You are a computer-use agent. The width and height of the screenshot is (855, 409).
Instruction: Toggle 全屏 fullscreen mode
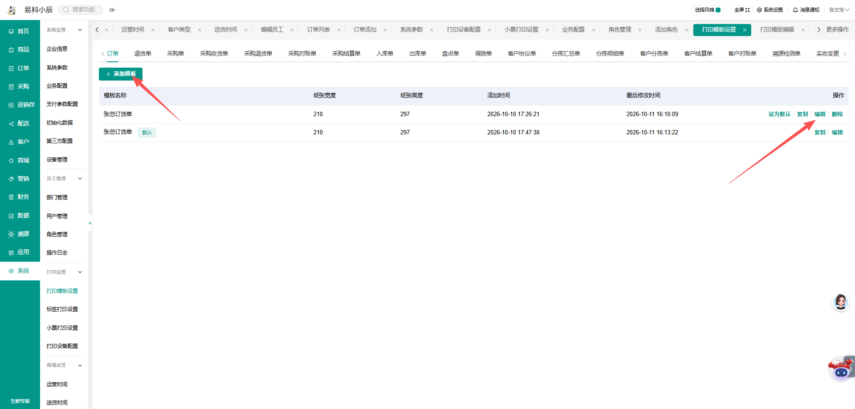742,10
